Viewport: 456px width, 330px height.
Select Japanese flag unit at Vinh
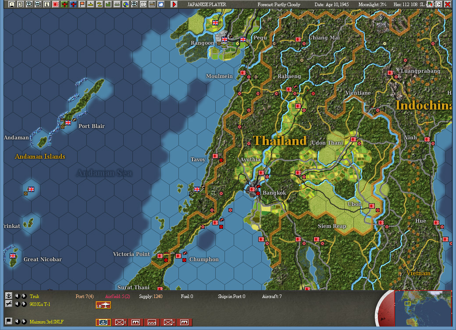(427, 139)
